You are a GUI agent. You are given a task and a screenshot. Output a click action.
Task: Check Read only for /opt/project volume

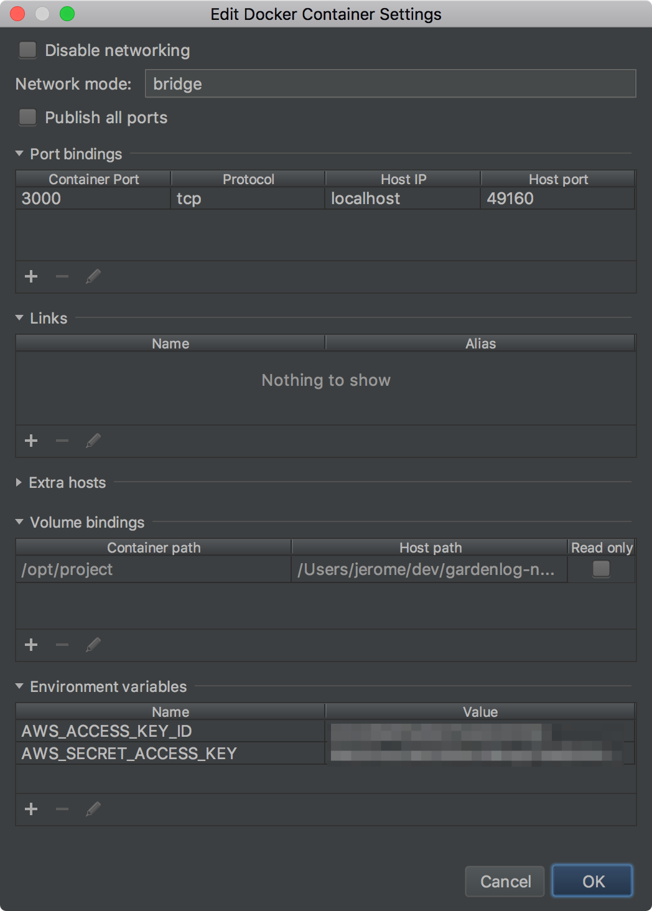pyautogui.click(x=601, y=569)
